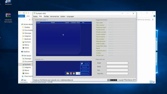167x94 pixels.
Task: Select Vídeos under Acceso rápido
Action: pos(26,48)
